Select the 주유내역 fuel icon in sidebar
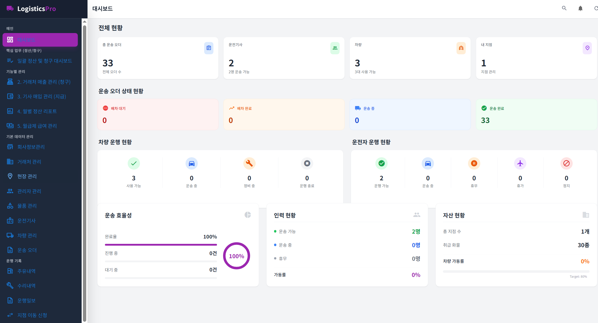The width and height of the screenshot is (598, 323). 10,271
